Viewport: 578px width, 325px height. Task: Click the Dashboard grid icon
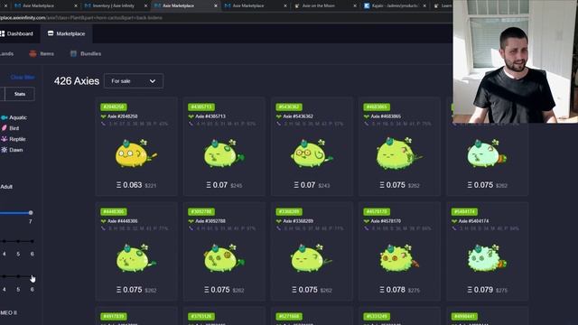coord(2,33)
